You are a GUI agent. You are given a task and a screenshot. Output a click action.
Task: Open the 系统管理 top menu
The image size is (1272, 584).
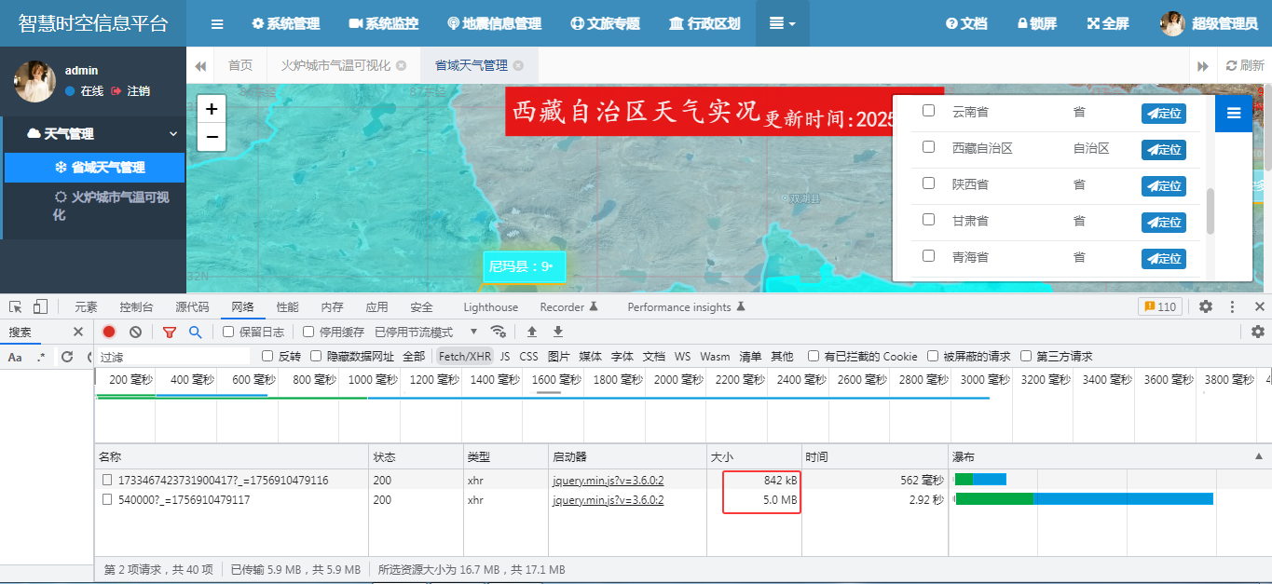pos(286,23)
